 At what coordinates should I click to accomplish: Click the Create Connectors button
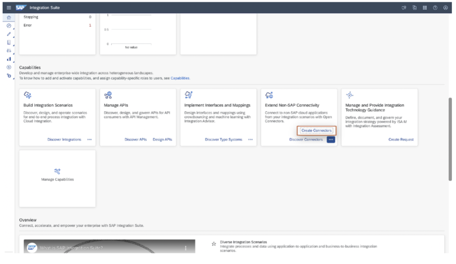point(316,130)
